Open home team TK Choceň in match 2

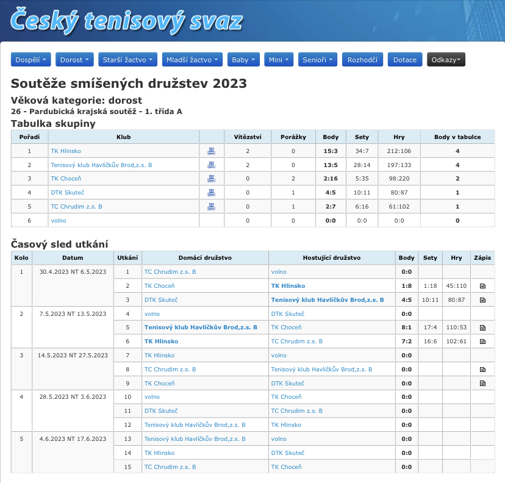(x=159, y=286)
